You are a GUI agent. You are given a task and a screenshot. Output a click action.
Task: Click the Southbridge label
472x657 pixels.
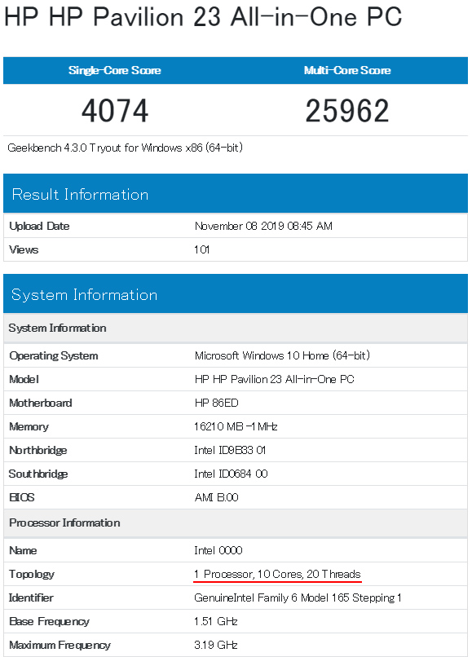tap(38, 474)
